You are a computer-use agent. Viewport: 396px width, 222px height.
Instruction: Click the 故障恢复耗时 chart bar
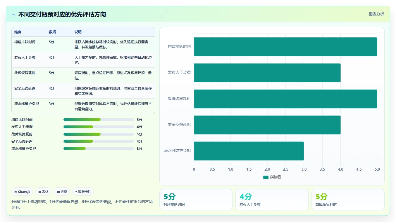coord(285,99)
